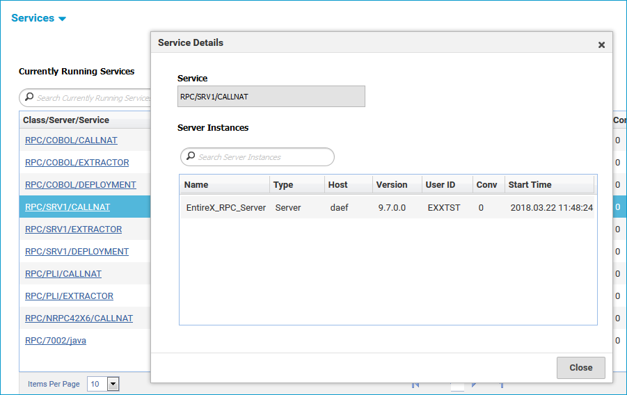Sort server instances by Version column

click(397, 185)
